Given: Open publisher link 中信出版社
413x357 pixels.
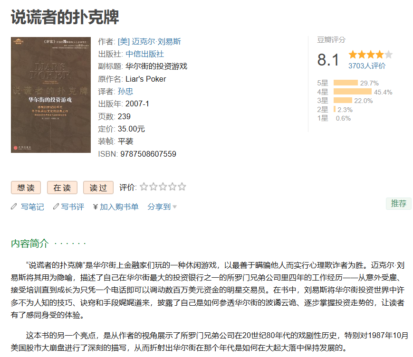Looking at the screenshot, I should point(144,54).
